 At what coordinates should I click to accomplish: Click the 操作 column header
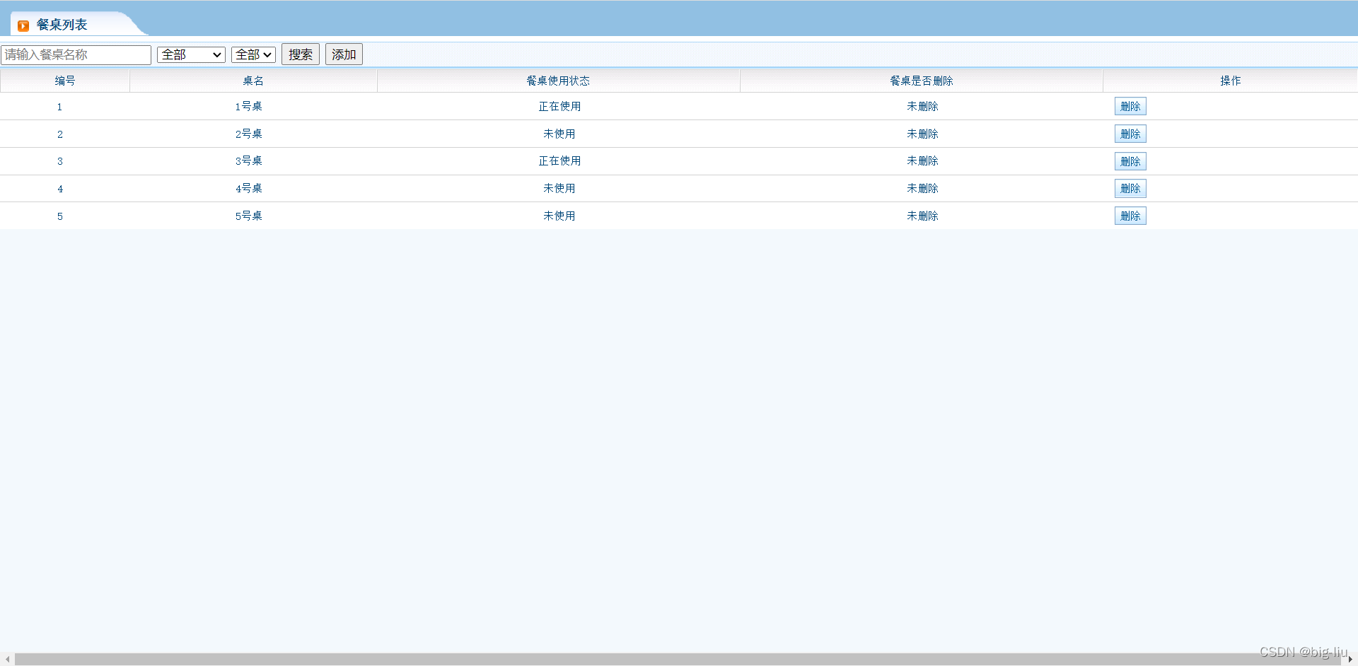(1231, 81)
